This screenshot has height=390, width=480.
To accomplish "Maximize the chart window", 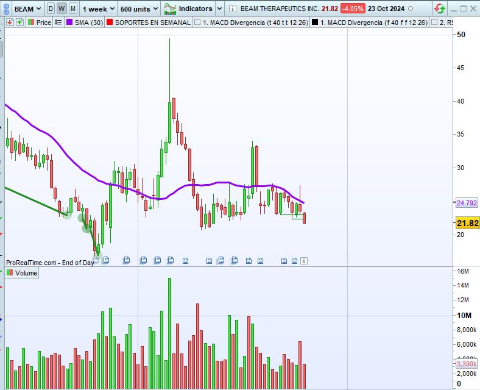I will pyautogui.click(x=464, y=9).
